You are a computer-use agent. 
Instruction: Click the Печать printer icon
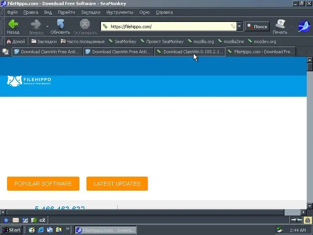coord(280,26)
